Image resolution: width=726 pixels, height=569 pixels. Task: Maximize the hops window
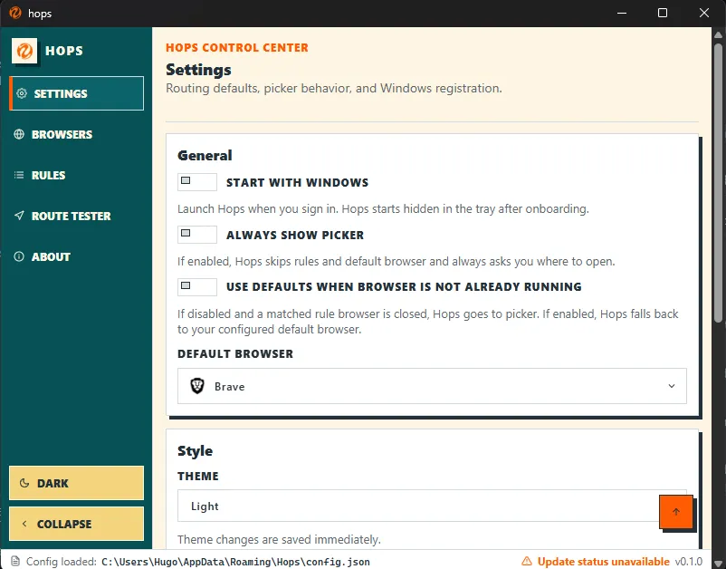663,13
